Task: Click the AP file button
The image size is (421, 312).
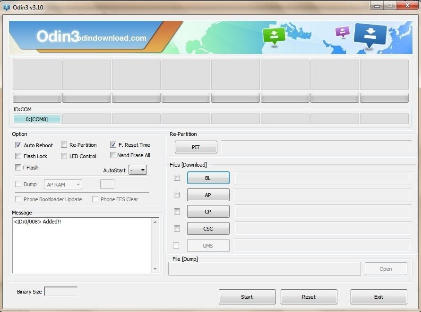Action: (x=208, y=195)
